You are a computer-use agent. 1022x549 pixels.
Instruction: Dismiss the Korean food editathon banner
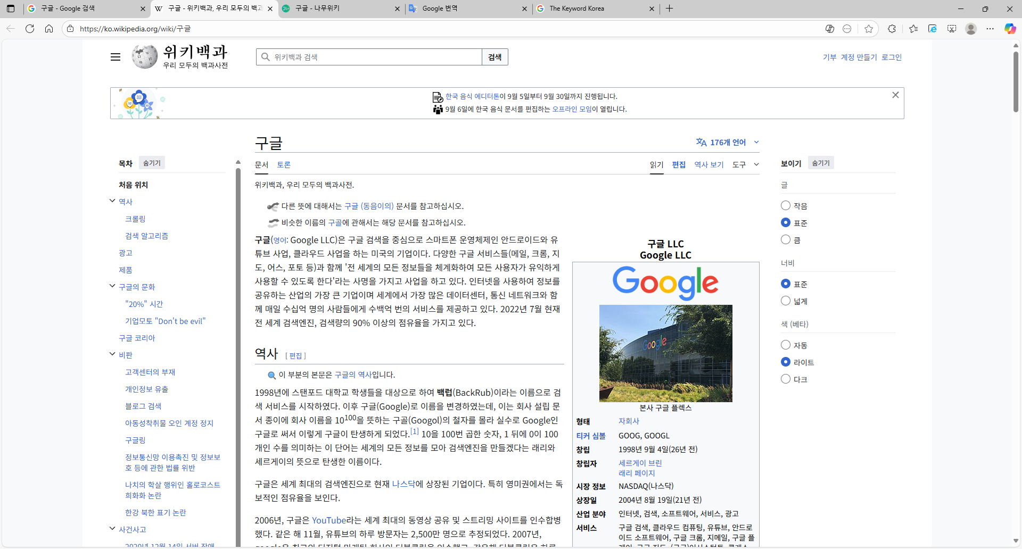click(895, 95)
